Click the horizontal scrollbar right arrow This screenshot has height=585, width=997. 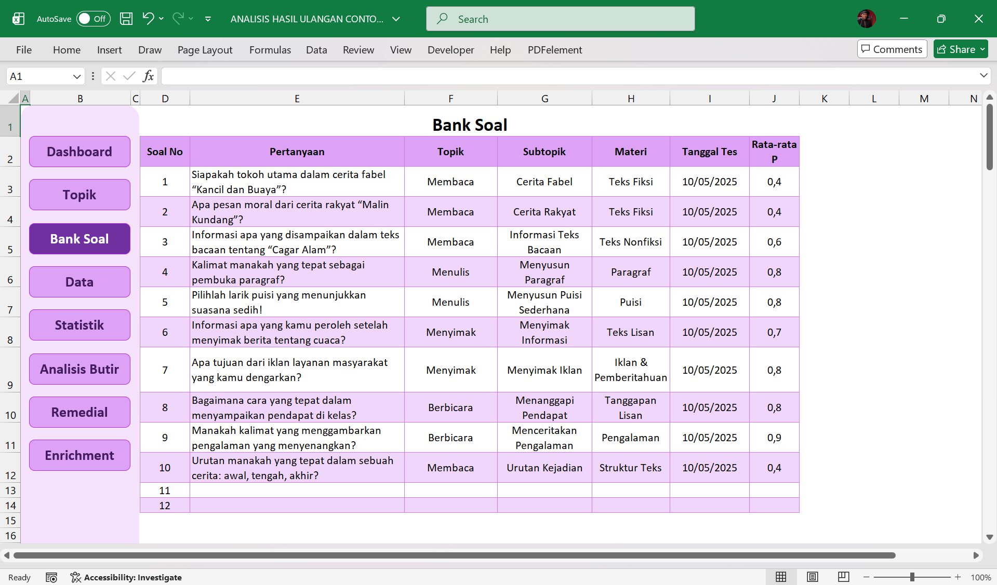tap(976, 555)
